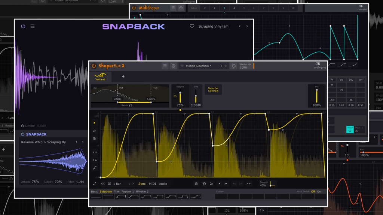Open the Rhythm 1 presets tab

point(128,191)
